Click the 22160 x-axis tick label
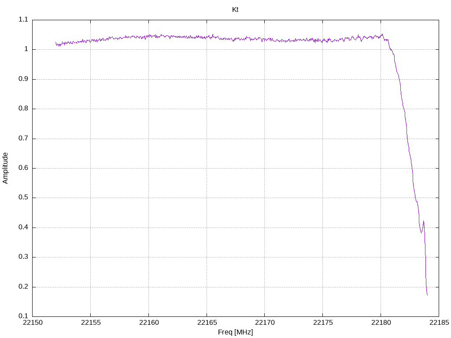The height and width of the screenshot is (338, 451). click(x=149, y=323)
